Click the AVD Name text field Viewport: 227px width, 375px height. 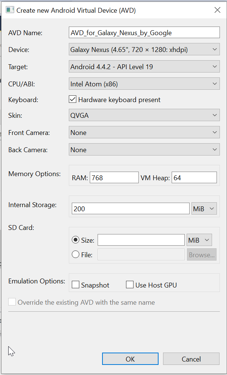144,33
